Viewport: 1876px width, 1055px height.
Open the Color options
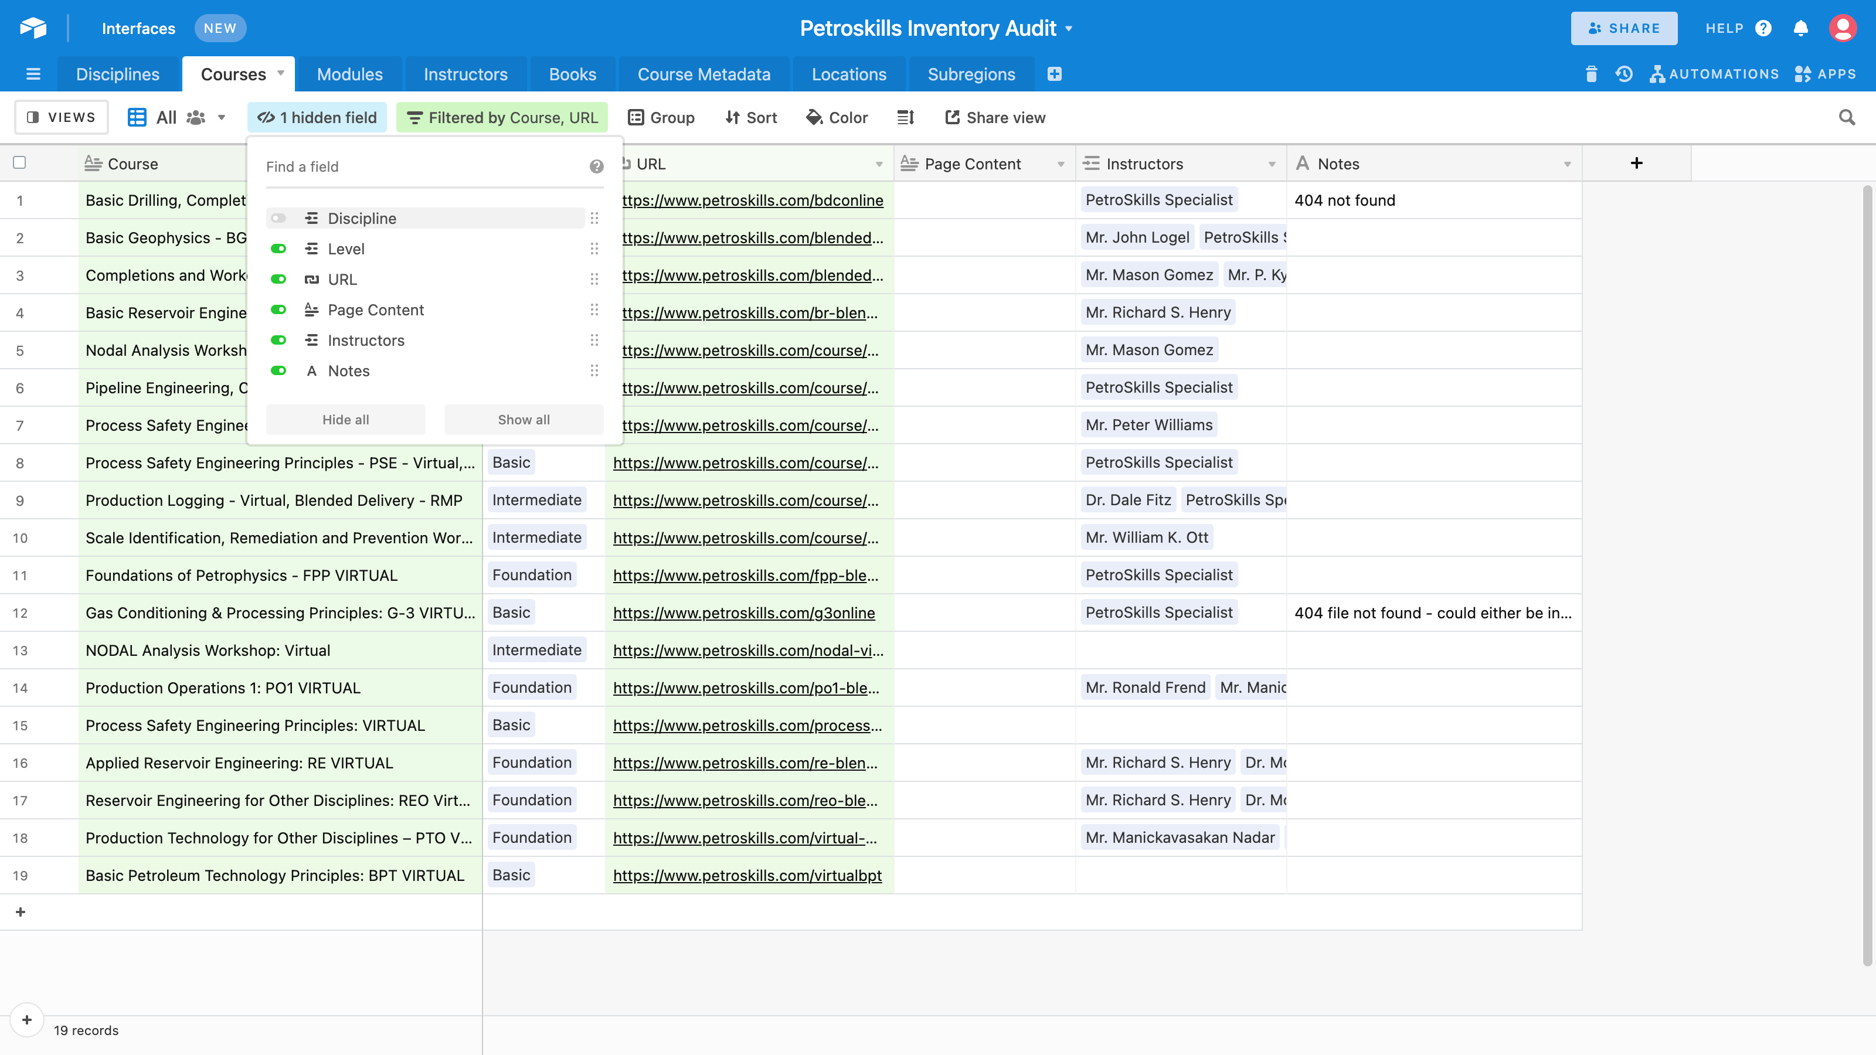click(x=838, y=117)
